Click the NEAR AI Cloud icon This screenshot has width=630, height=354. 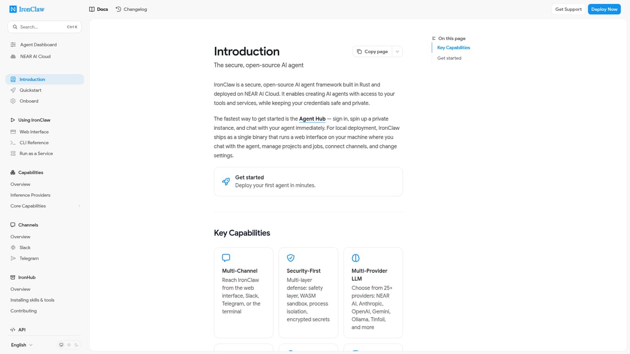pyautogui.click(x=13, y=57)
